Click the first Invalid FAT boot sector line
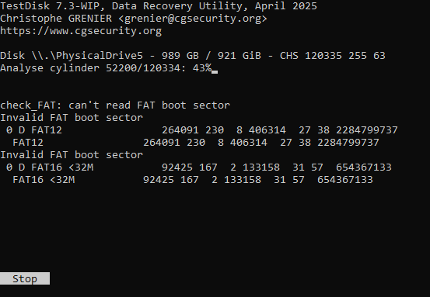The image size is (430, 297). click(72, 118)
